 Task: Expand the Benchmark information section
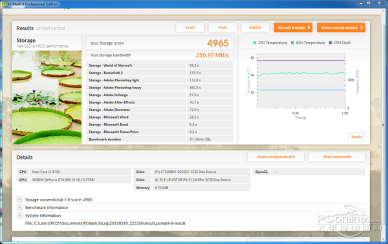point(19,207)
